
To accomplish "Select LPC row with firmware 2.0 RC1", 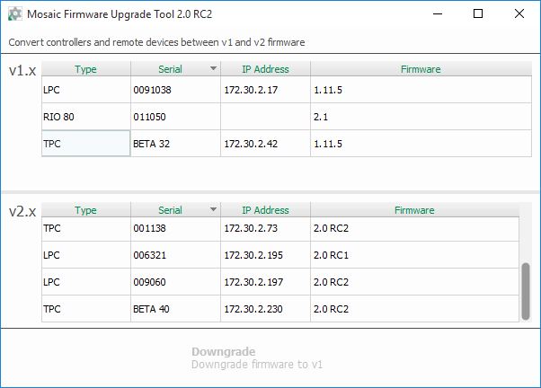I will click(x=280, y=255).
